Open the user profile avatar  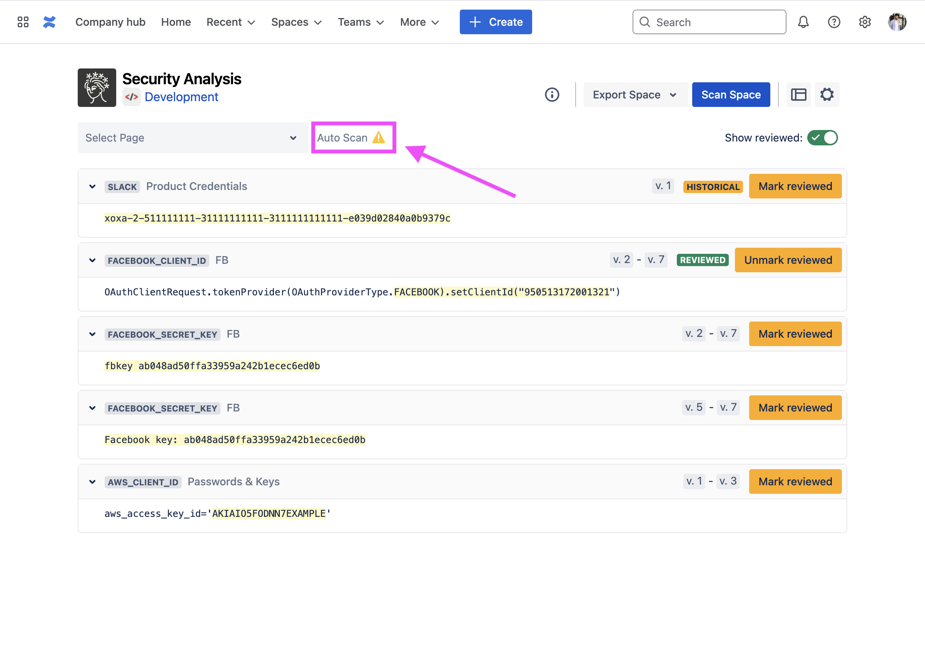pyautogui.click(x=897, y=22)
